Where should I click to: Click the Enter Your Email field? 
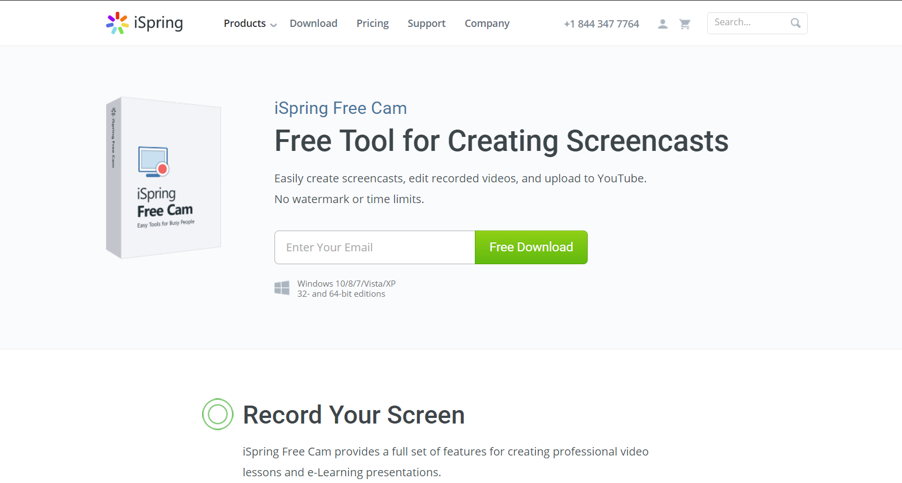375,247
